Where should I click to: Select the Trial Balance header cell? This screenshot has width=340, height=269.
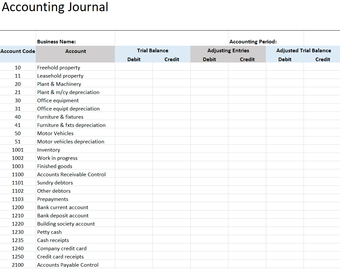[153, 50]
